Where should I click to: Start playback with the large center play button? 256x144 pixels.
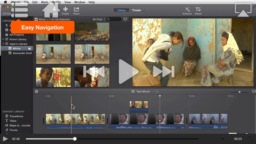(x=129, y=72)
